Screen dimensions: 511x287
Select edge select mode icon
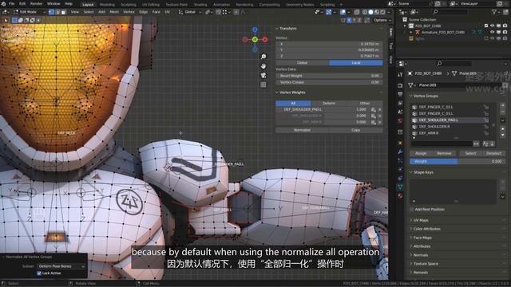57,12
